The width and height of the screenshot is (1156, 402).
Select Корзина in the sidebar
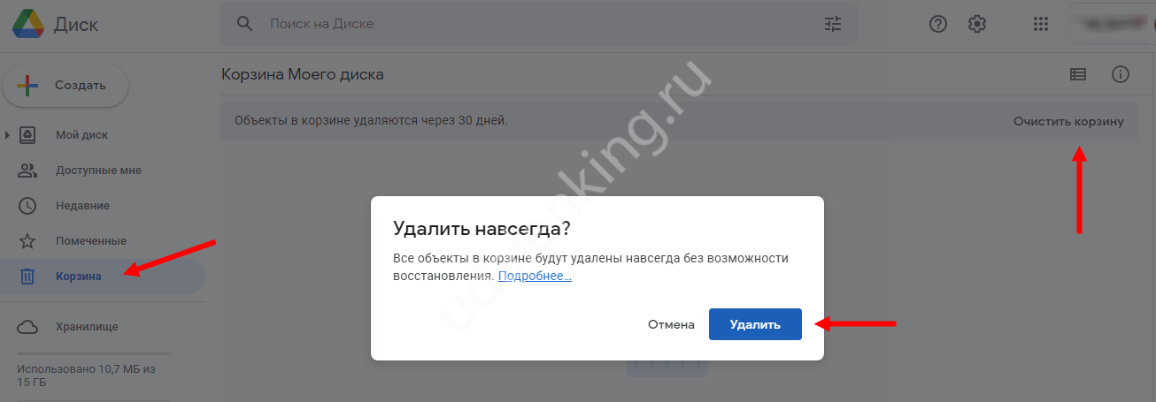click(78, 277)
